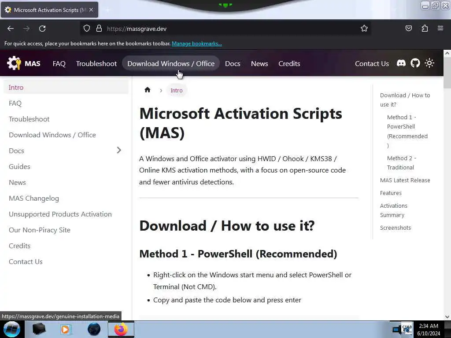Click the taskbar clock showing 2:34 AM
The image size is (451, 338).
(x=429, y=329)
